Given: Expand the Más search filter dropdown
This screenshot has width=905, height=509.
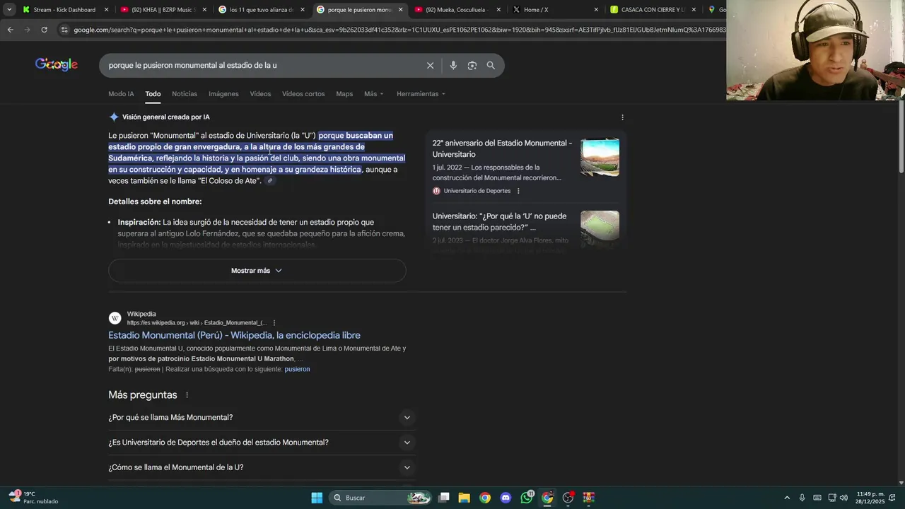Looking at the screenshot, I should pyautogui.click(x=374, y=94).
